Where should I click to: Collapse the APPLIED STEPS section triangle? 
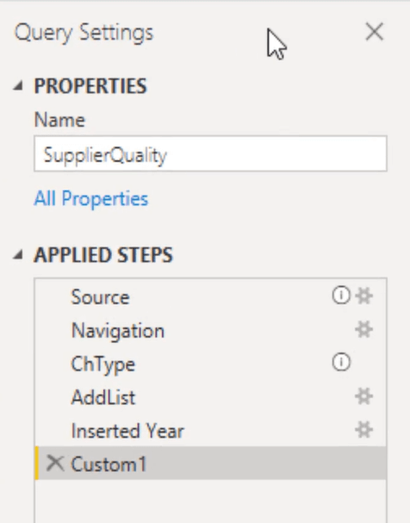[18, 255]
